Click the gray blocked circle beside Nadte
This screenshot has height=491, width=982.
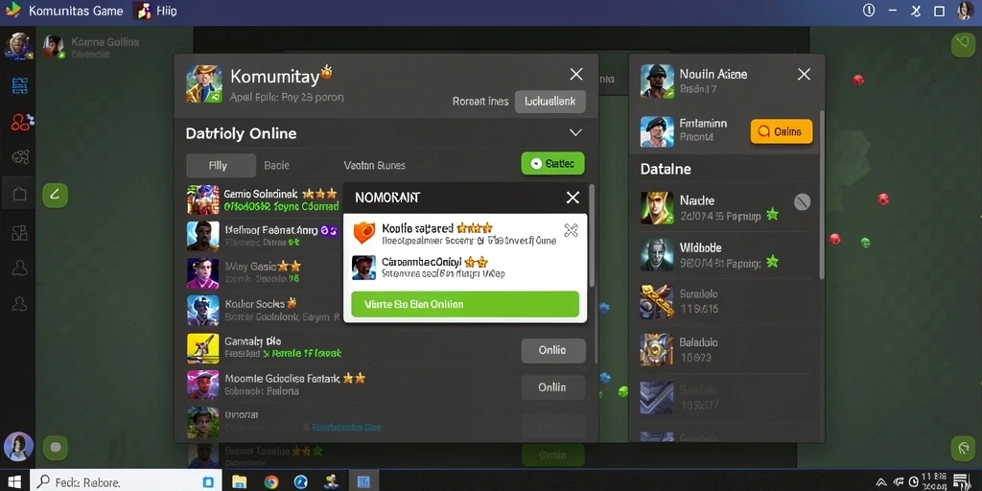coord(803,201)
